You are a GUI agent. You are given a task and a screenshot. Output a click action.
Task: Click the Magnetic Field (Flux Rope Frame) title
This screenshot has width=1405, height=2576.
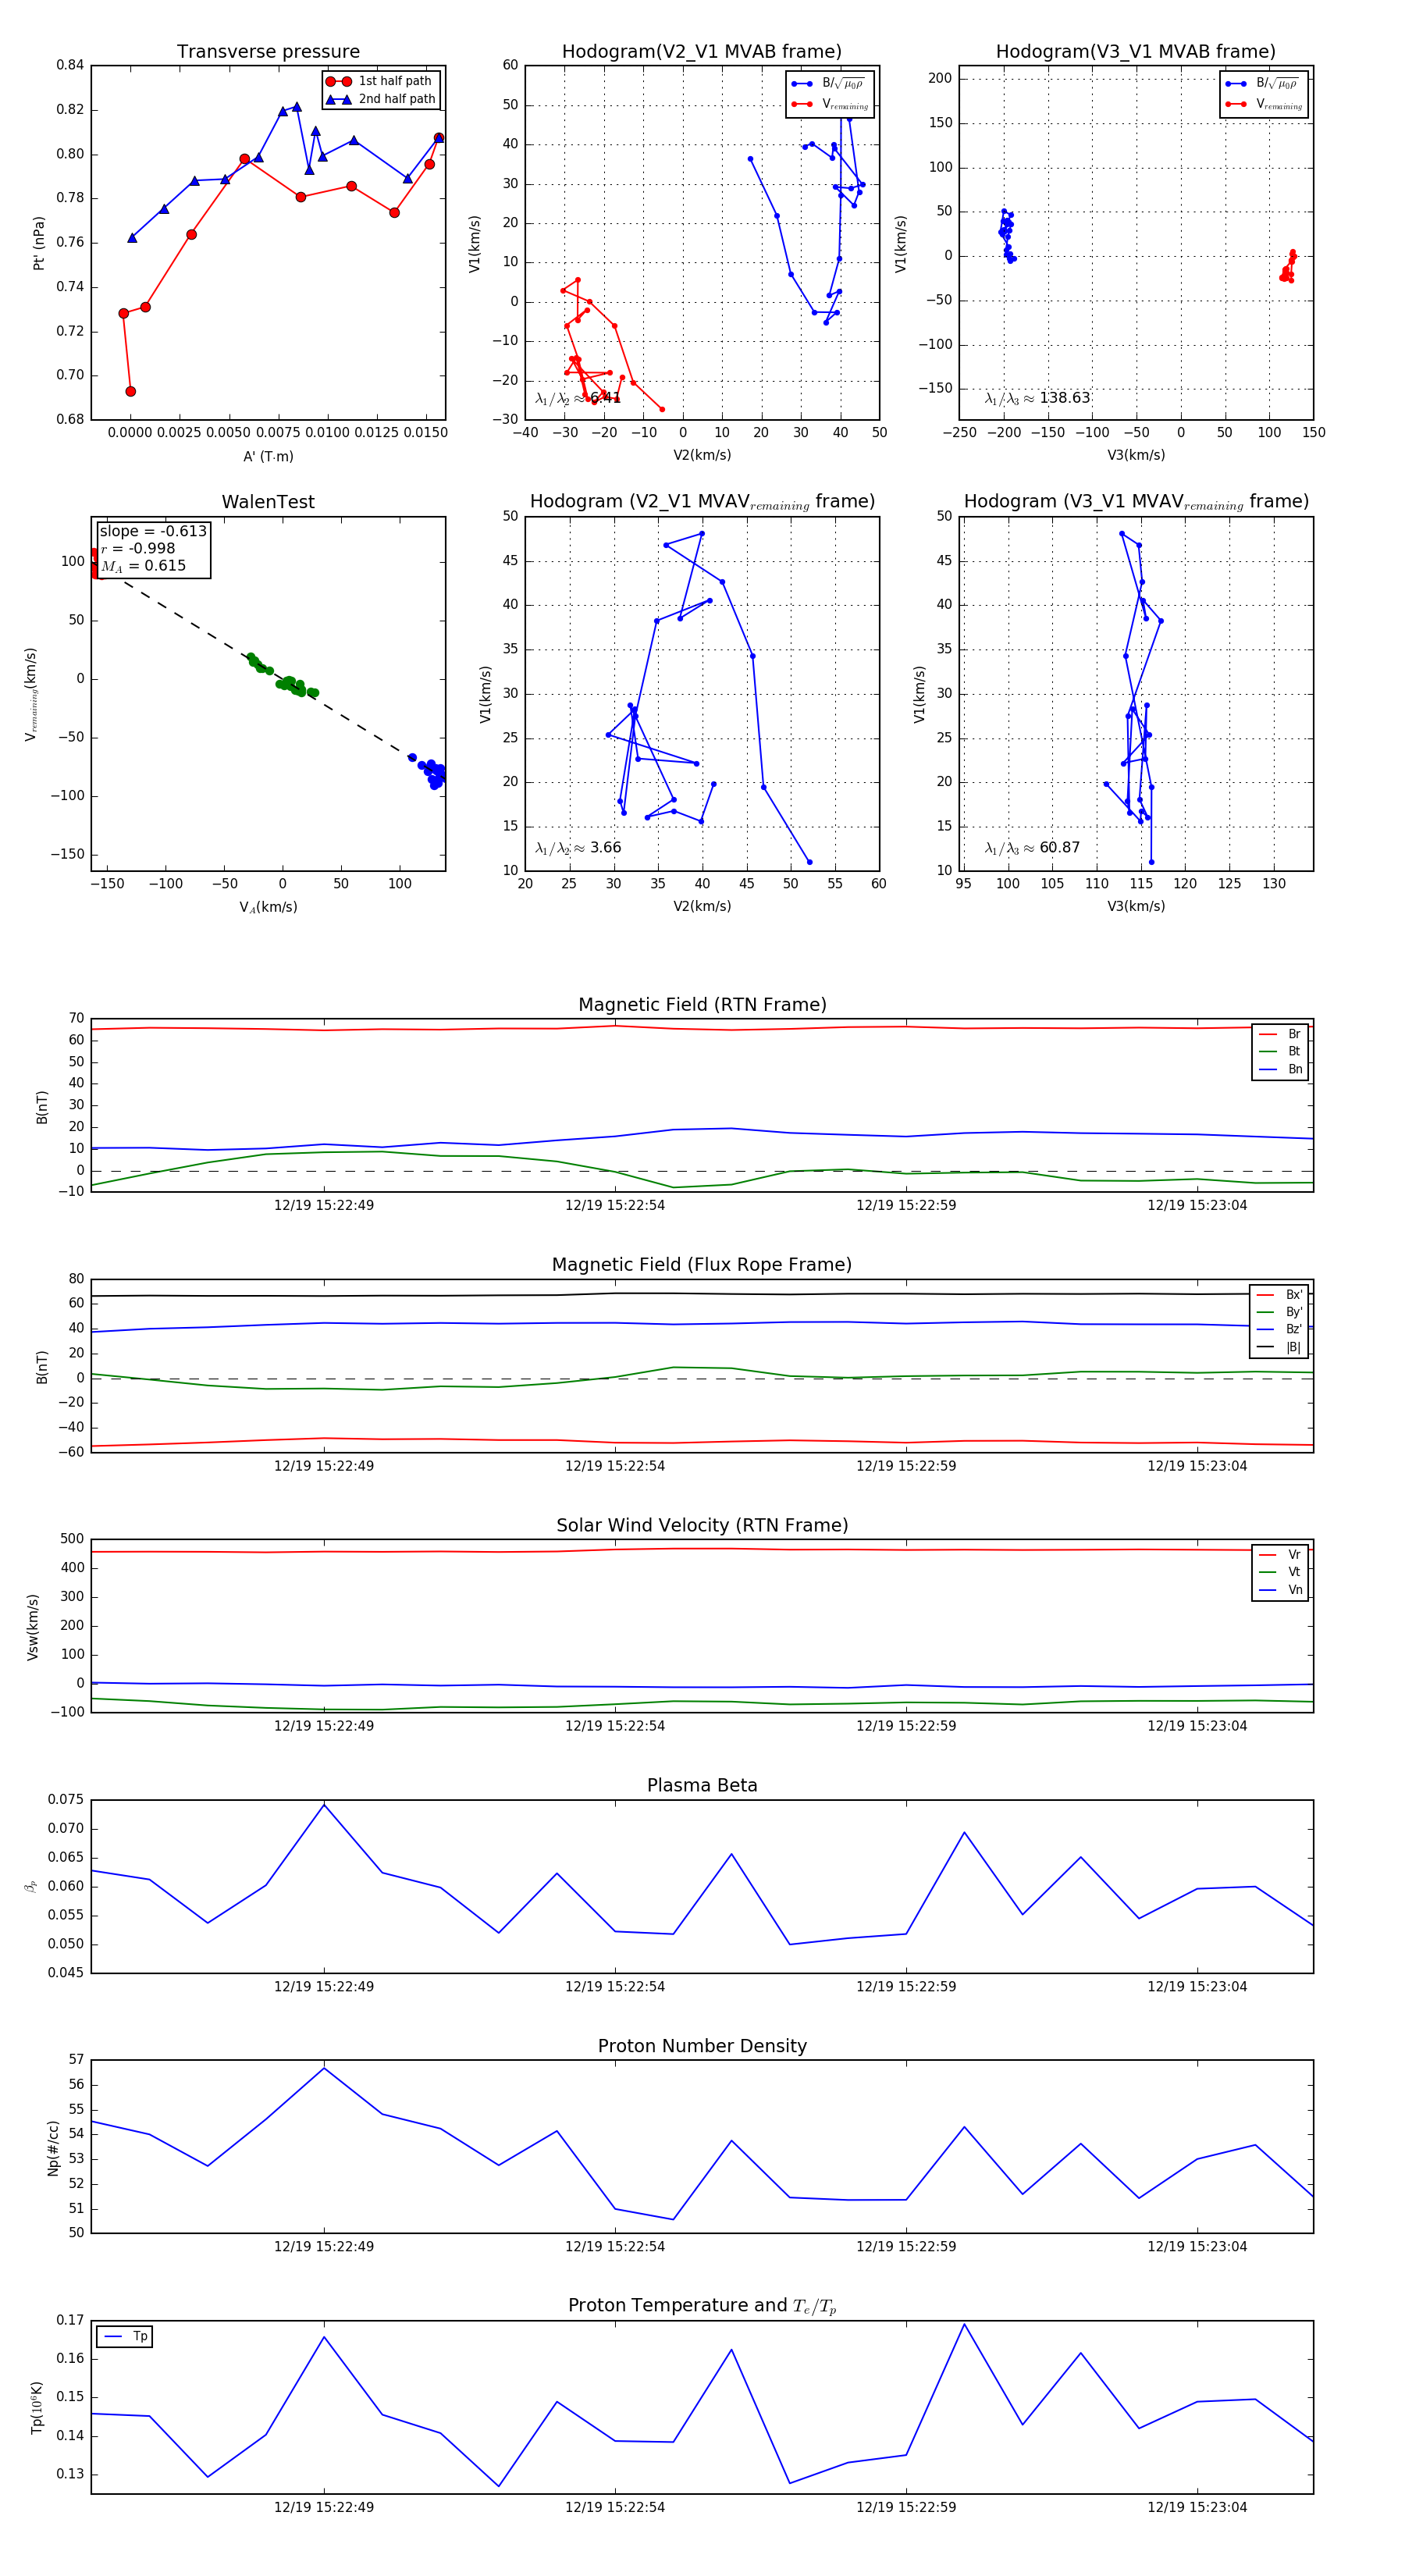coord(702,1265)
